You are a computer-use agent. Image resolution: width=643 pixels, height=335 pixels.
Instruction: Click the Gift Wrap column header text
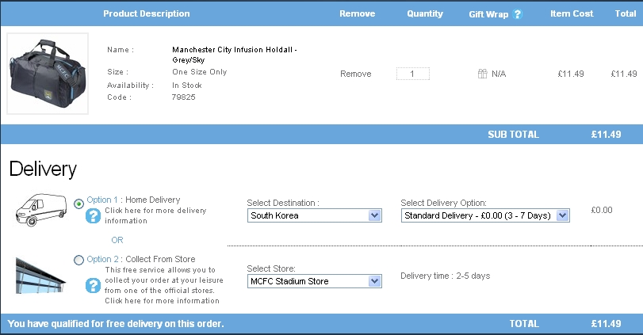click(488, 14)
